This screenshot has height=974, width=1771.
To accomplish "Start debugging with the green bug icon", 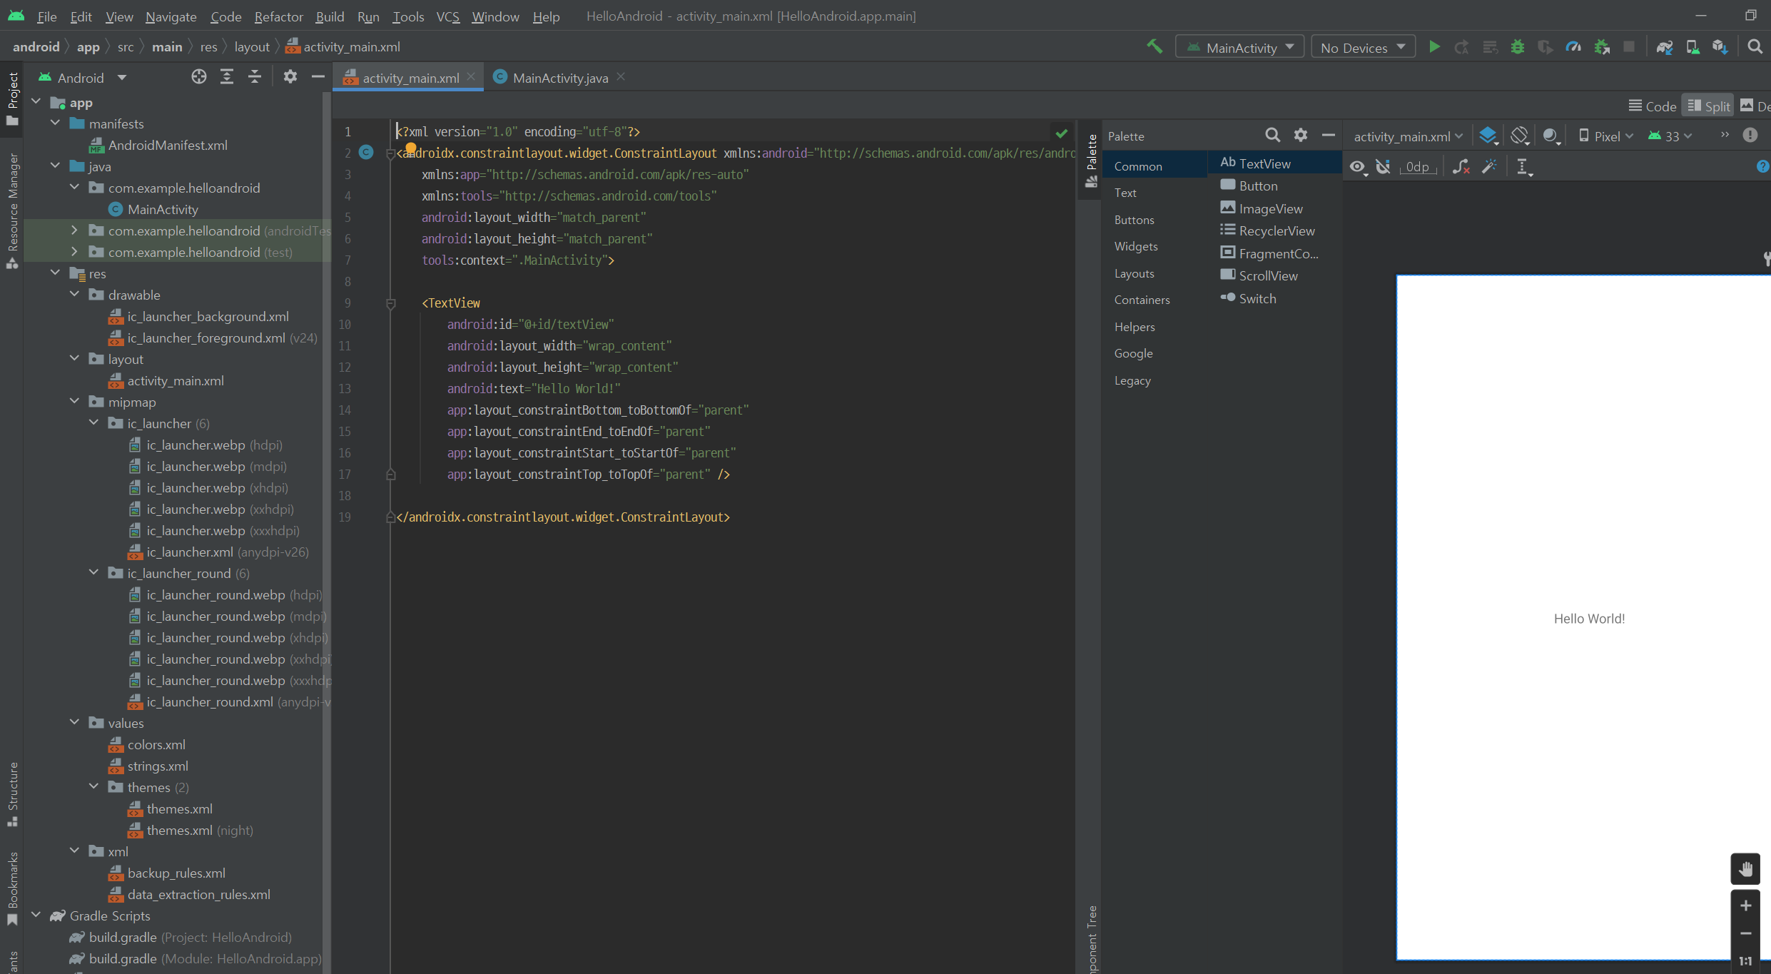I will [x=1518, y=47].
